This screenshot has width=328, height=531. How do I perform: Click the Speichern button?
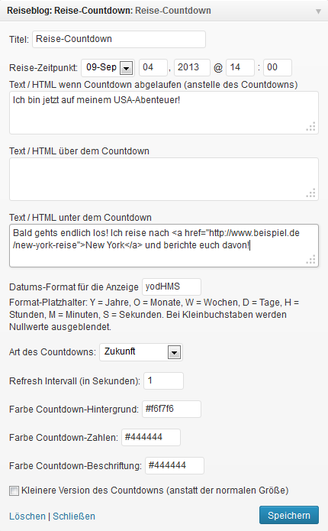pyautogui.click(x=289, y=516)
